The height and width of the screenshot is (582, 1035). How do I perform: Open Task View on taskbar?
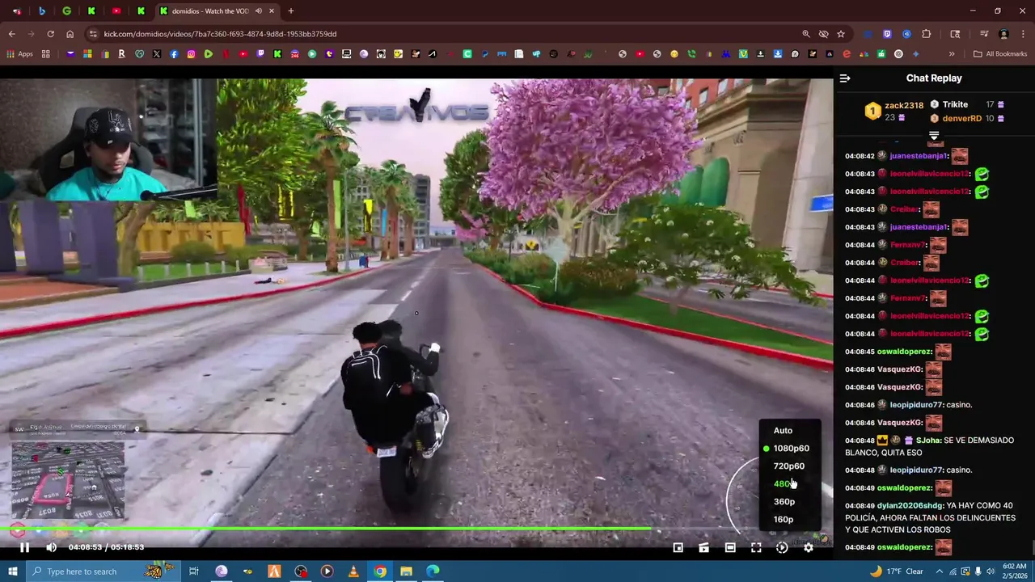[194, 571]
